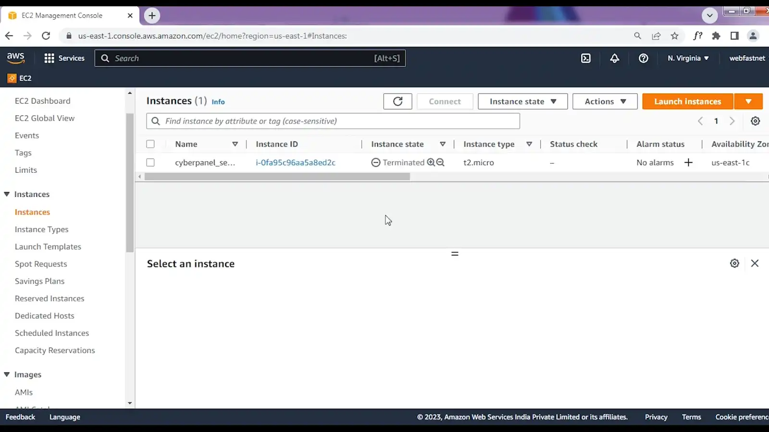Open instance i-0fa95c96aa5a8ed2c link
This screenshot has height=432, width=769.
click(x=296, y=162)
